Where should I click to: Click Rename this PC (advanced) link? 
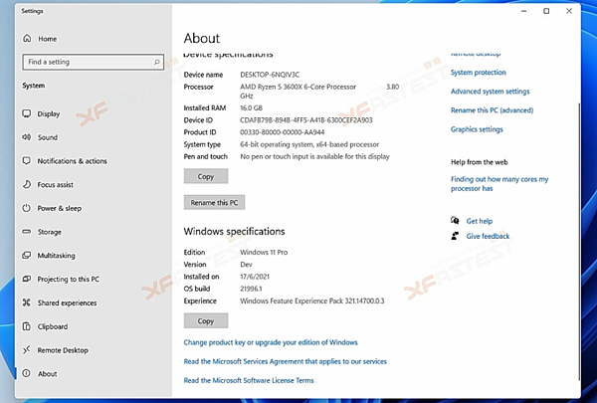click(x=492, y=110)
